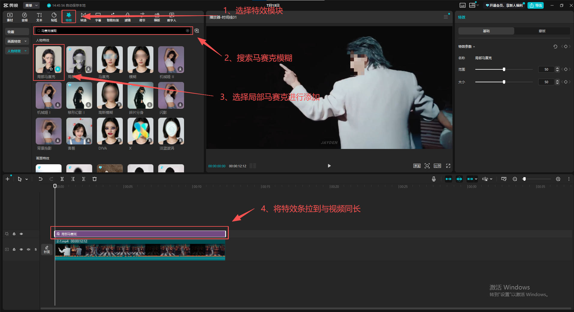
Task: Clear the effects search box text
Action: [x=188, y=31]
